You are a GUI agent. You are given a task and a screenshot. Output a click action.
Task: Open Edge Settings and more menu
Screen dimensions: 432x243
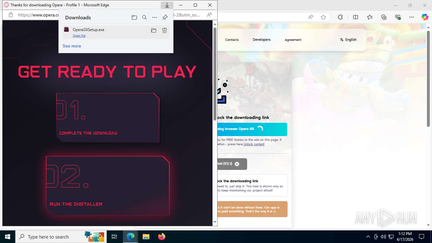coord(412,17)
